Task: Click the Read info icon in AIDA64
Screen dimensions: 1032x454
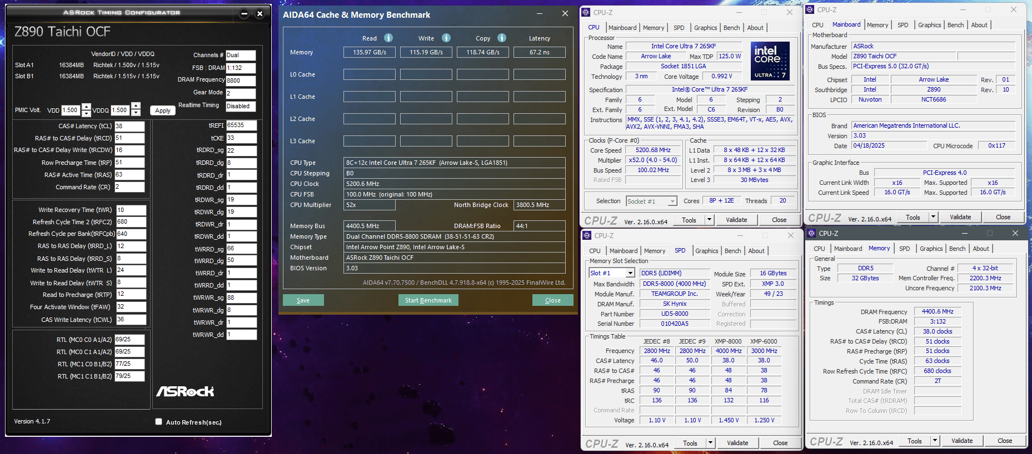Action: (x=388, y=38)
